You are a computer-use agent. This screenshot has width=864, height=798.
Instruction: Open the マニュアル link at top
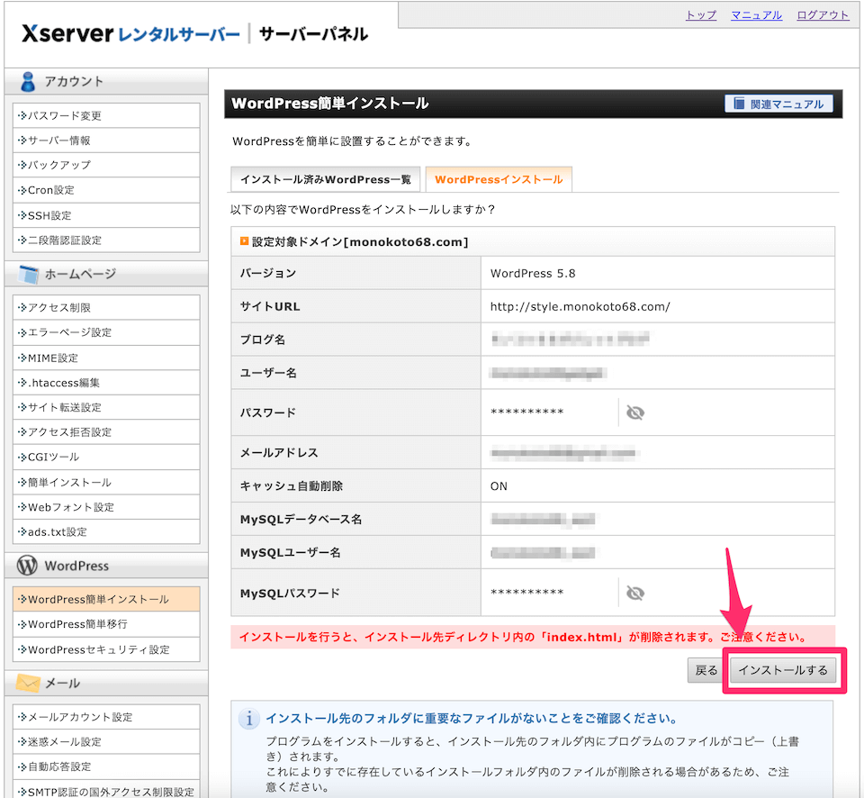pyautogui.click(x=756, y=15)
